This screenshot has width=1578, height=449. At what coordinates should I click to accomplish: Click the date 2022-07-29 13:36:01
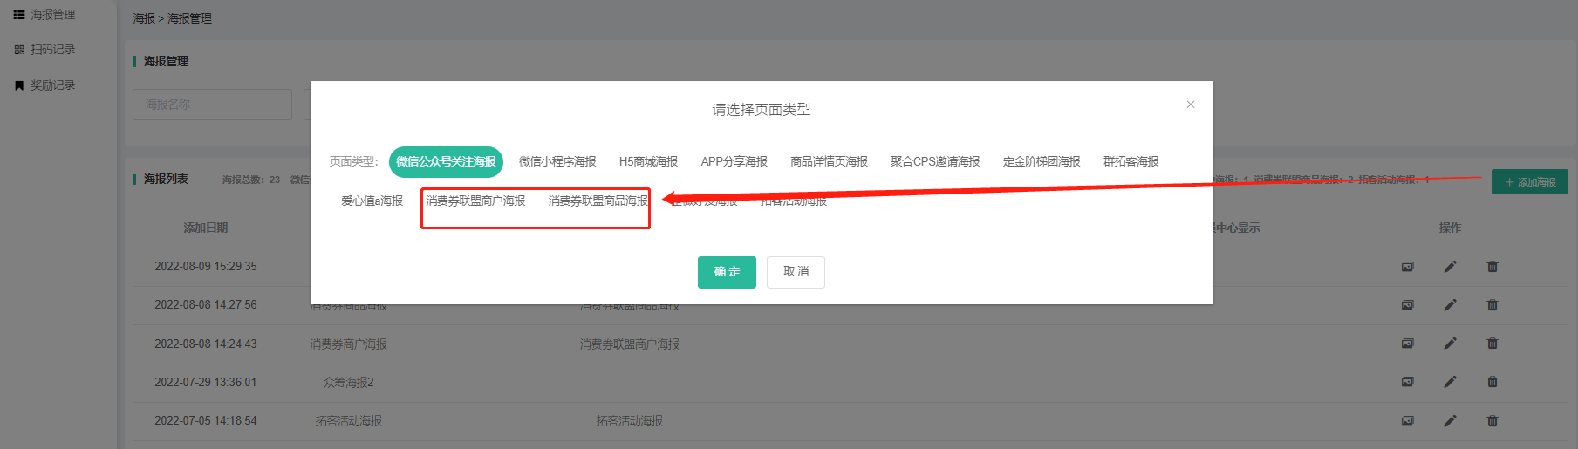(206, 383)
